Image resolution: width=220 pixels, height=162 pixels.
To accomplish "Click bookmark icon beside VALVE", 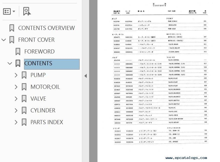I will [24, 99].
